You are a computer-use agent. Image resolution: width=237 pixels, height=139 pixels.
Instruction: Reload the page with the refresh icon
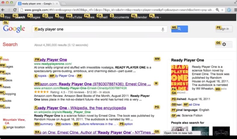click(15, 10)
